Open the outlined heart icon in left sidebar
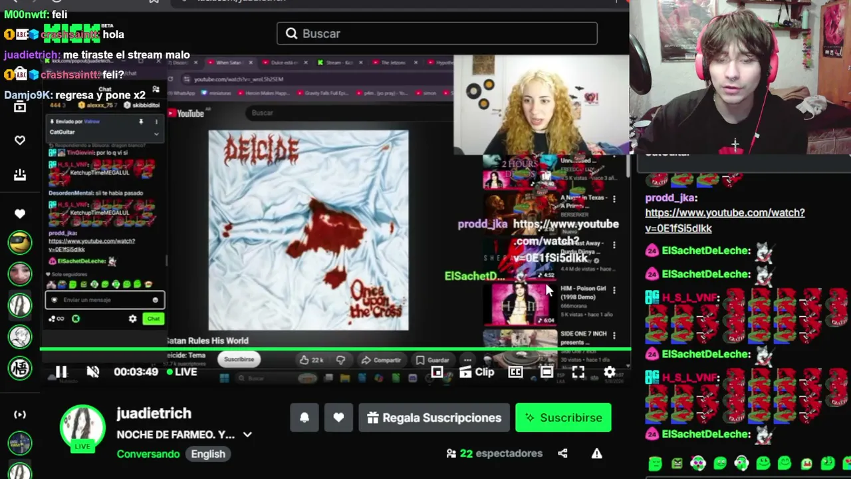851x479 pixels. [20, 140]
